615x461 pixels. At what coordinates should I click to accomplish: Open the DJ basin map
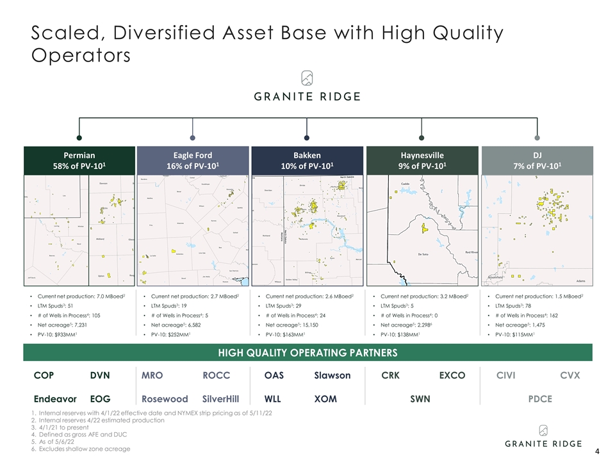pos(537,230)
